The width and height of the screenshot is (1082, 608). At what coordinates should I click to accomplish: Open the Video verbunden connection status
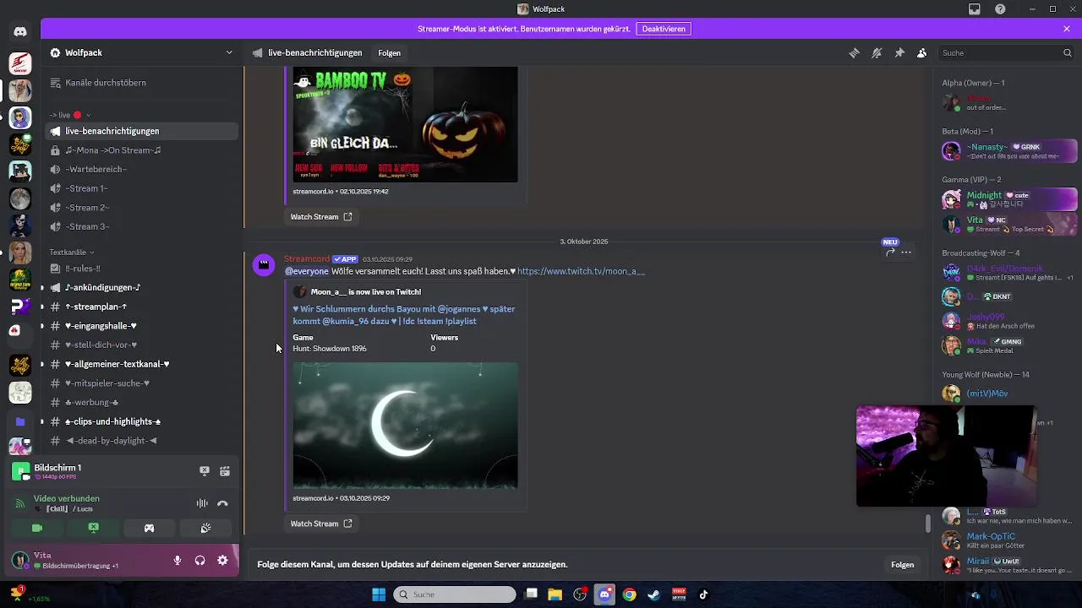[67, 498]
